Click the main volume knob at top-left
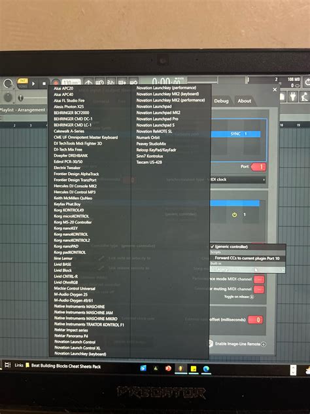Screen dimensions: 310x414 [8, 84]
